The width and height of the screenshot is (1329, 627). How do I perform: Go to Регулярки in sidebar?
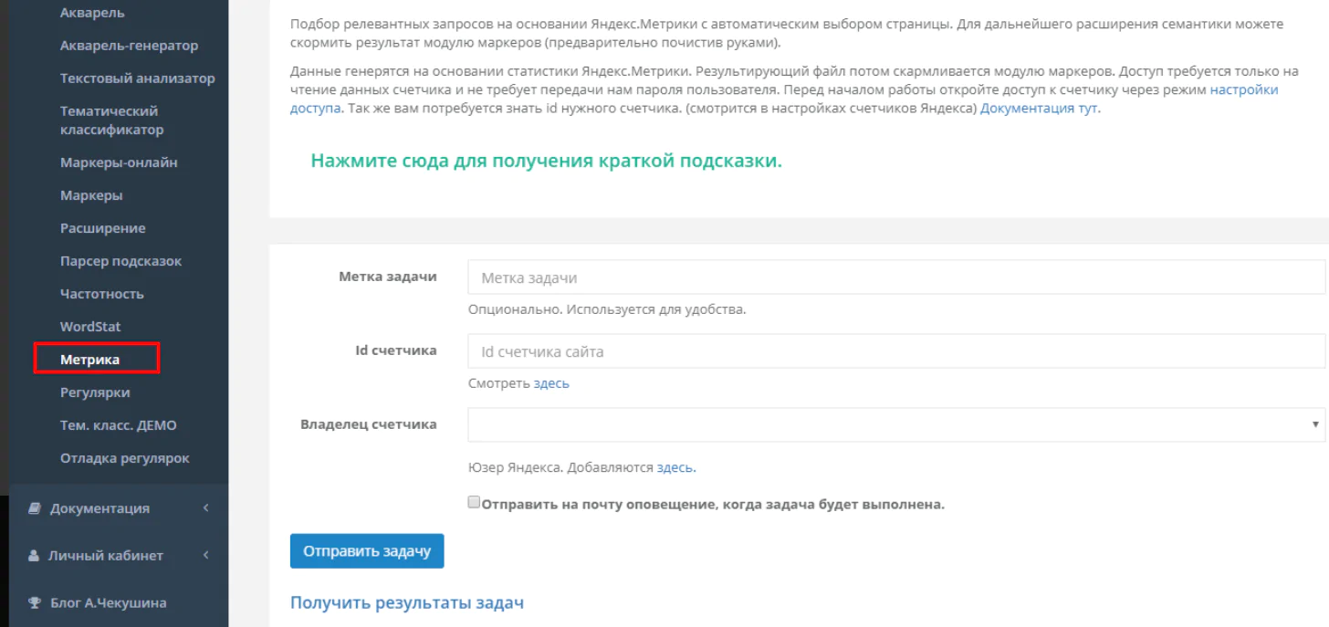coord(95,392)
